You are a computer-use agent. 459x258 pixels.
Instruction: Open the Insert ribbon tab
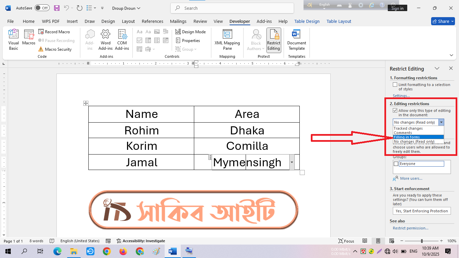click(72, 21)
